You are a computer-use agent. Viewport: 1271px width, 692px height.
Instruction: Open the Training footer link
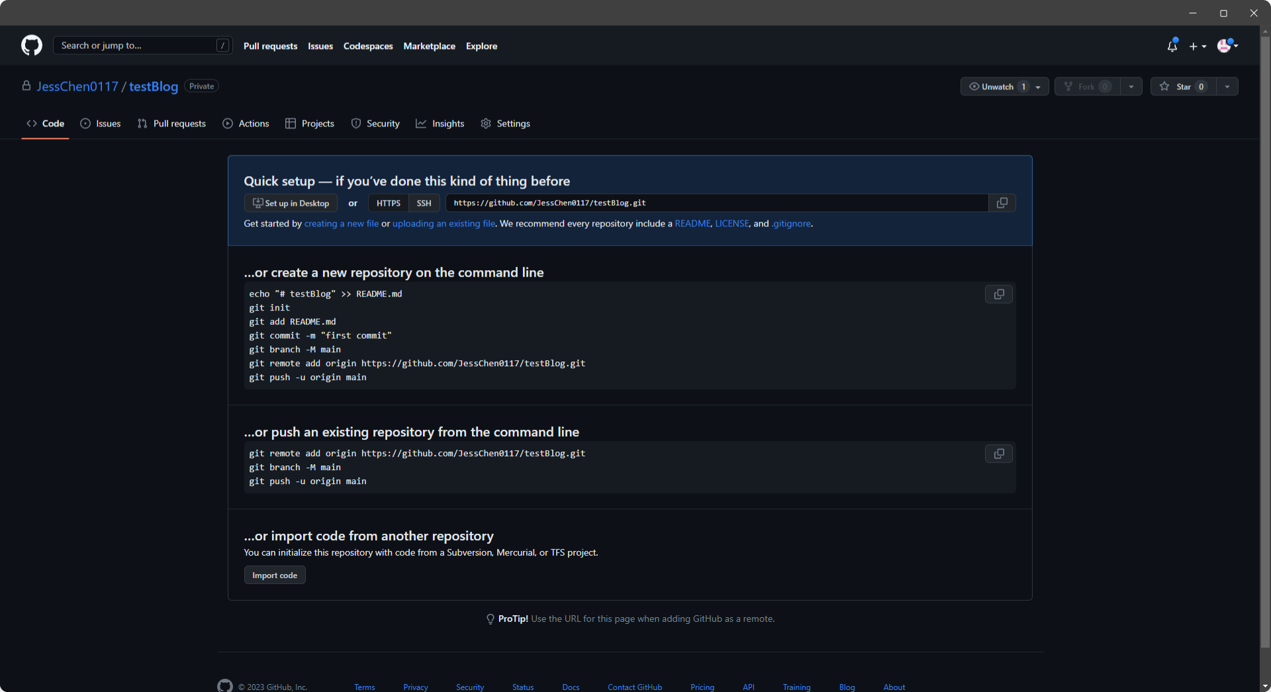[x=796, y=687]
